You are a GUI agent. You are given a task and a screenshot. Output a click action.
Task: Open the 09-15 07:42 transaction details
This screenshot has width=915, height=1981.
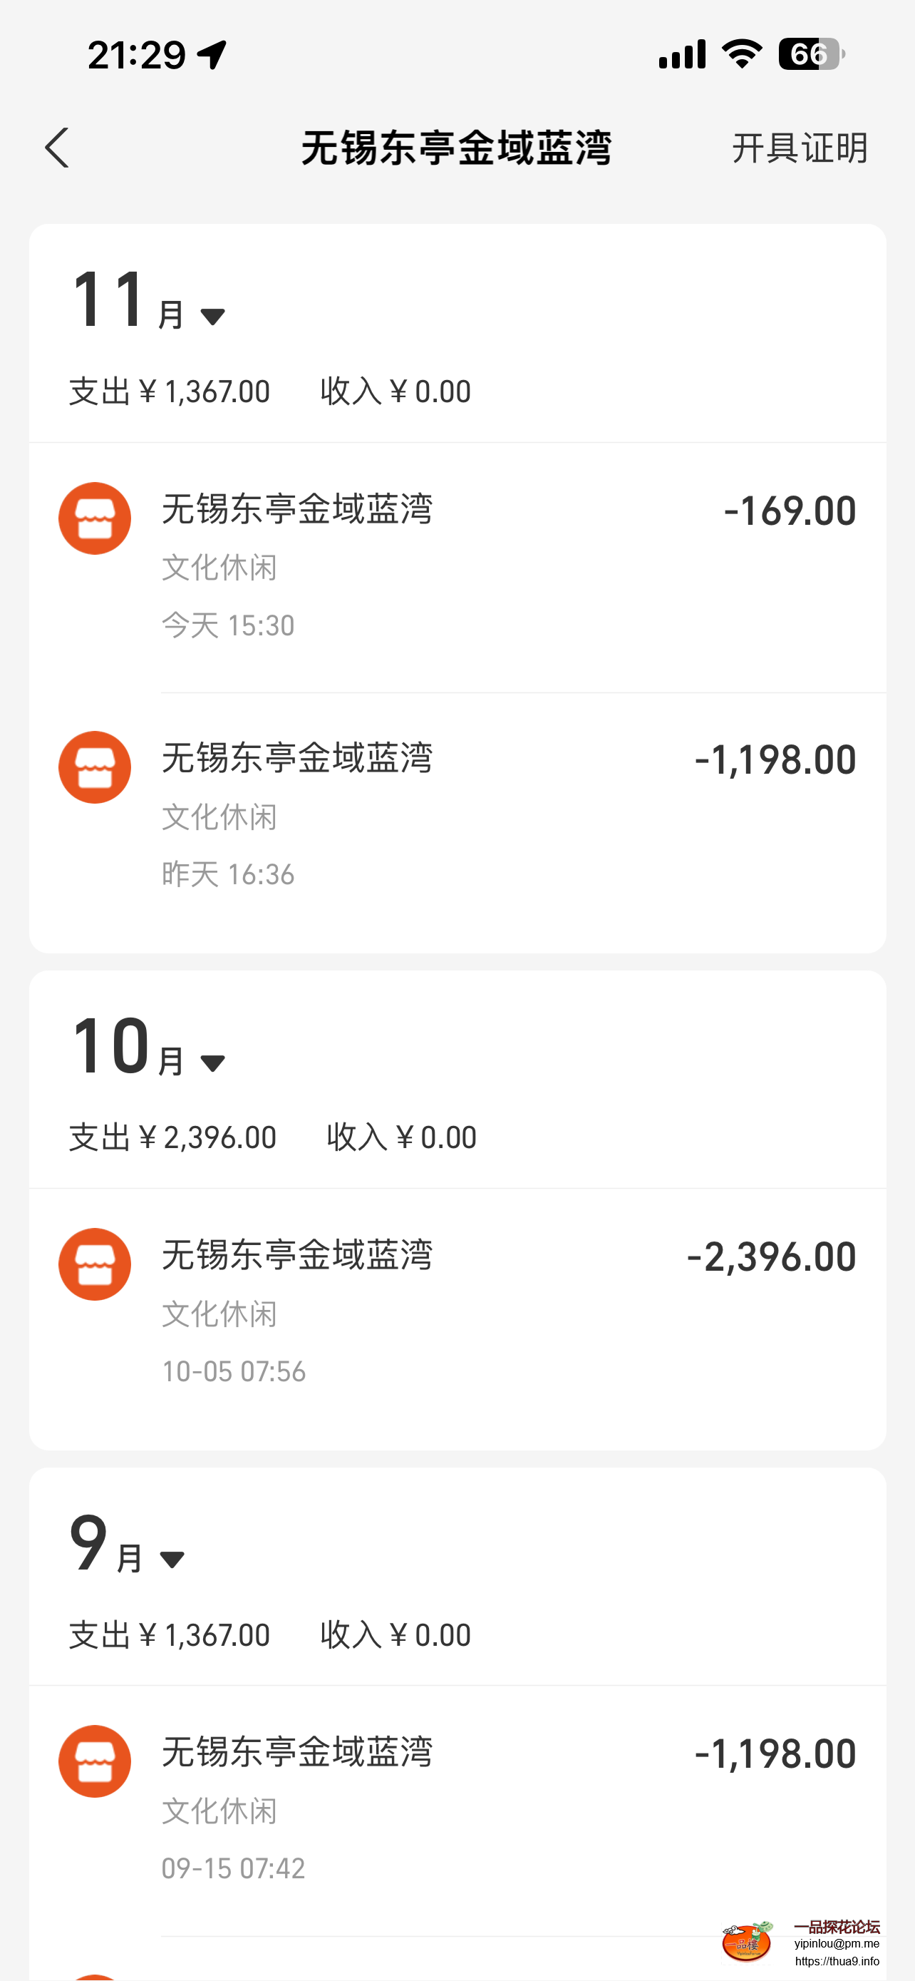461,1811
